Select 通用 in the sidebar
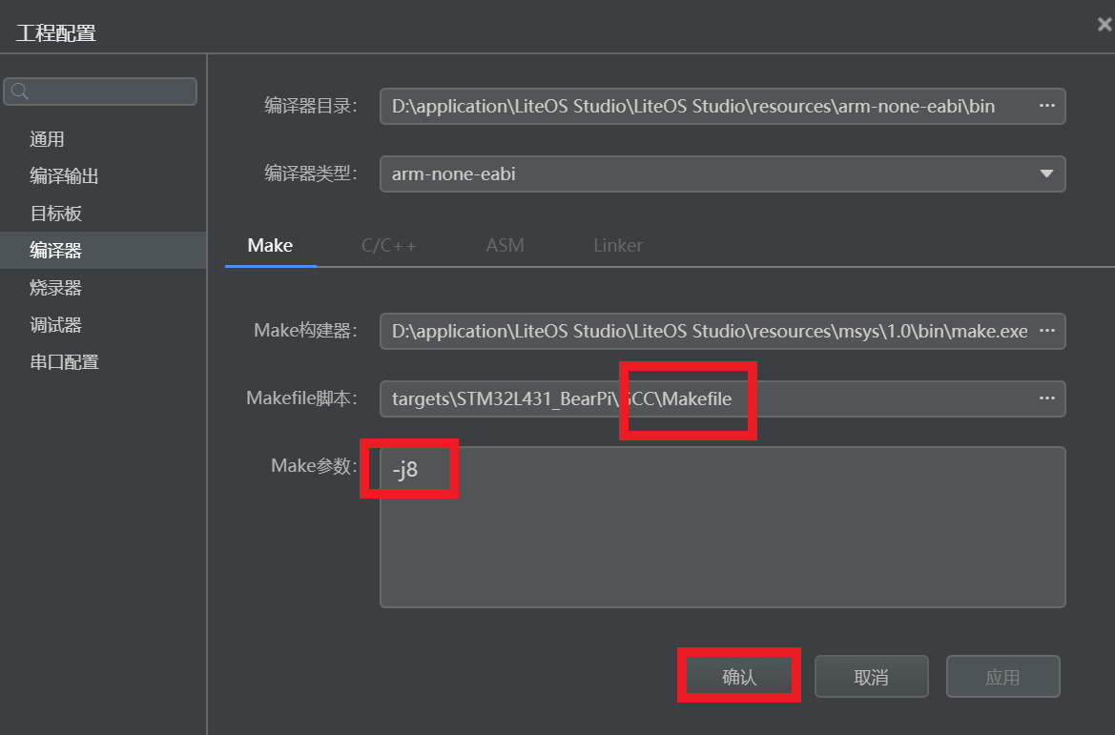The height and width of the screenshot is (735, 1115). coord(103,139)
